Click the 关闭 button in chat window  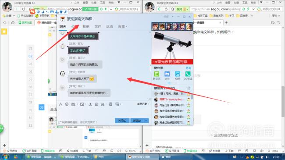pyautogui.click(x=122, y=121)
